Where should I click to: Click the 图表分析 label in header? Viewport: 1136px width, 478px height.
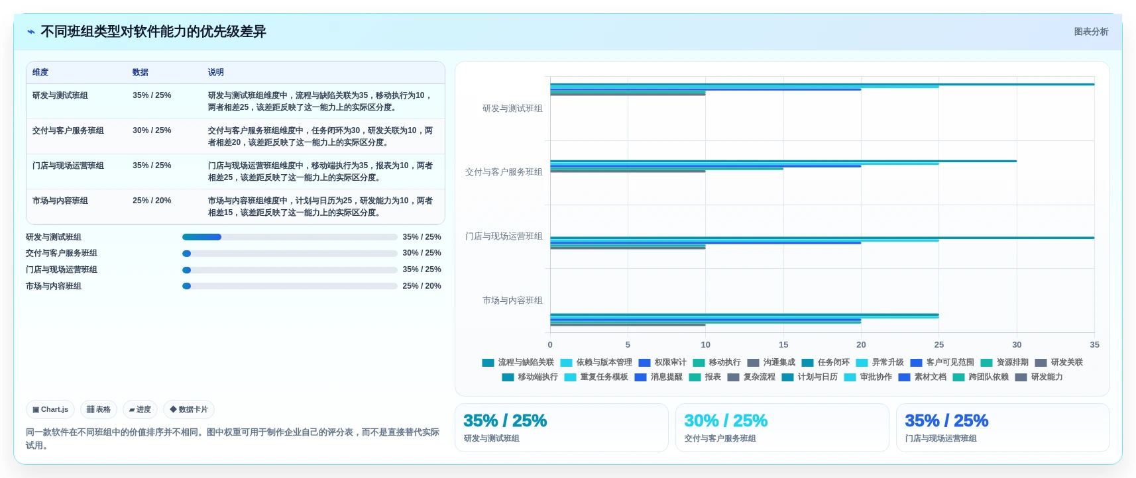[1091, 32]
